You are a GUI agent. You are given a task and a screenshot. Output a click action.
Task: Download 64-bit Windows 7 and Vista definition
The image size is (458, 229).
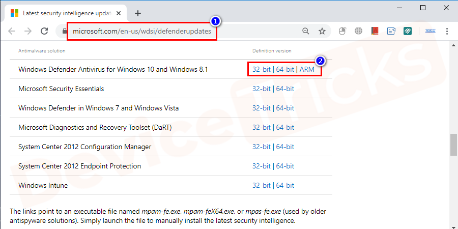click(x=285, y=108)
